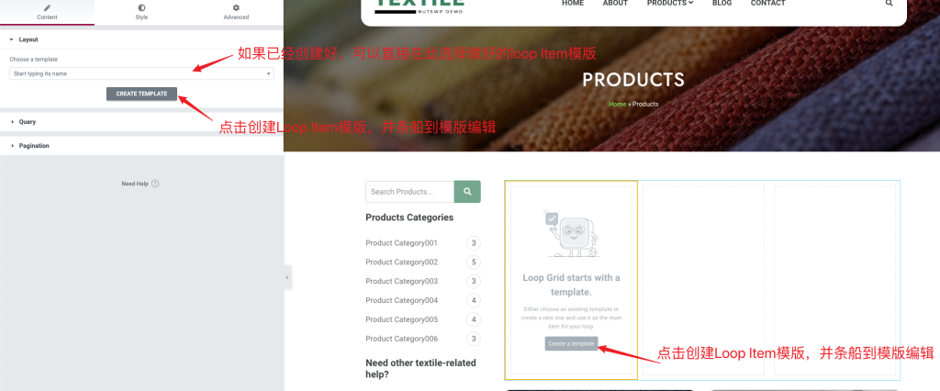Click the green product search button
Viewport: 940px width, 391px height.
click(x=467, y=192)
